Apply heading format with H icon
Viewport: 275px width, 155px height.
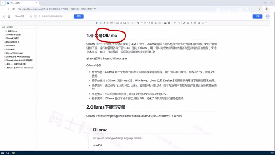[x=97, y=23]
